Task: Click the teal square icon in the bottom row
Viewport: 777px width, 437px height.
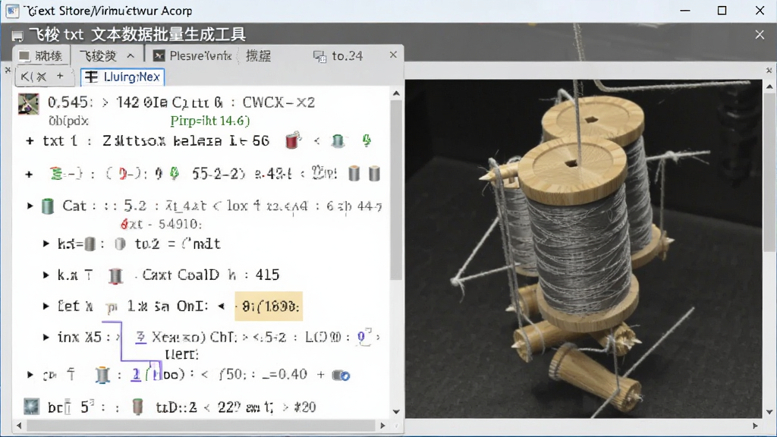Action: [31, 407]
